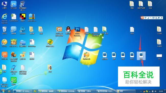Click the Show Desktop strip at taskbar end
166x93 pixels.
(x=165, y=91)
